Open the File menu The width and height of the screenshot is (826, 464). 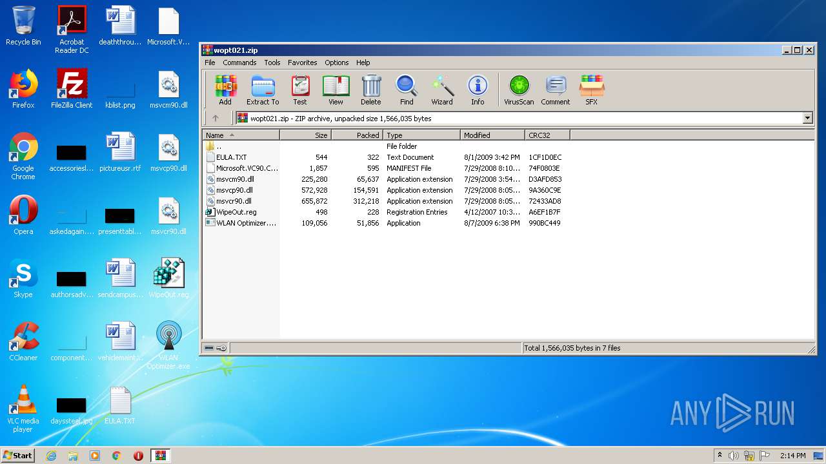pos(210,63)
